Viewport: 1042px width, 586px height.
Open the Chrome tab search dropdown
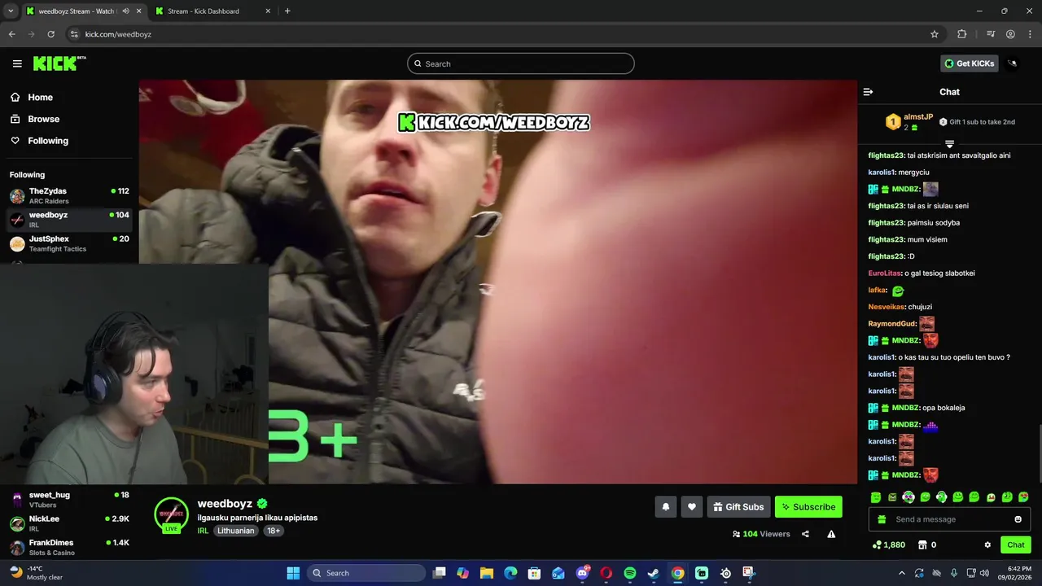point(11,11)
